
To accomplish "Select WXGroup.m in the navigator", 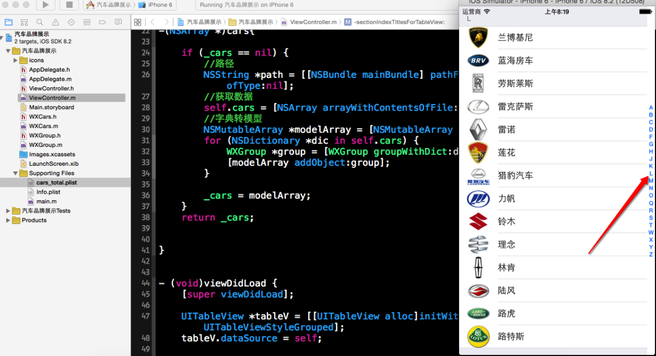I will click(x=46, y=145).
